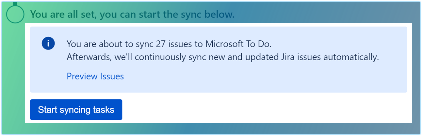This screenshot has width=423, height=137.
Task: Click the green connector line above step circle
Action: [15, 4]
